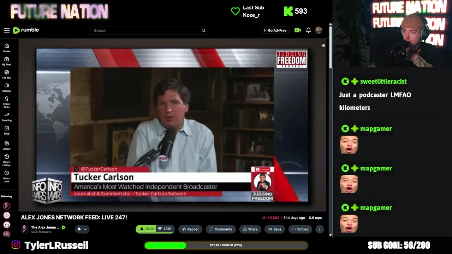
Task: Dislike the video with thumbs down 1.31K
Action: pyautogui.click(x=165, y=229)
